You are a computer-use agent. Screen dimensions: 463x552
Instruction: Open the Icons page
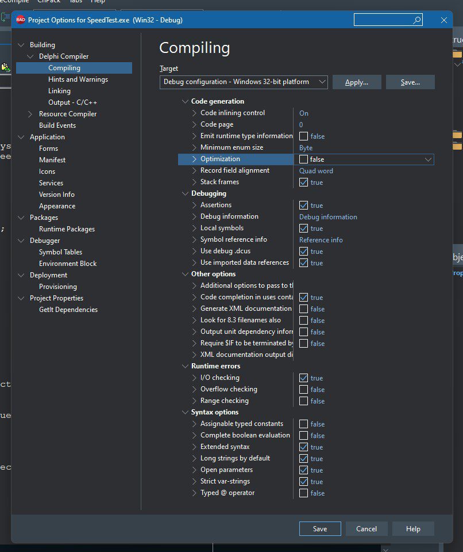(x=47, y=172)
